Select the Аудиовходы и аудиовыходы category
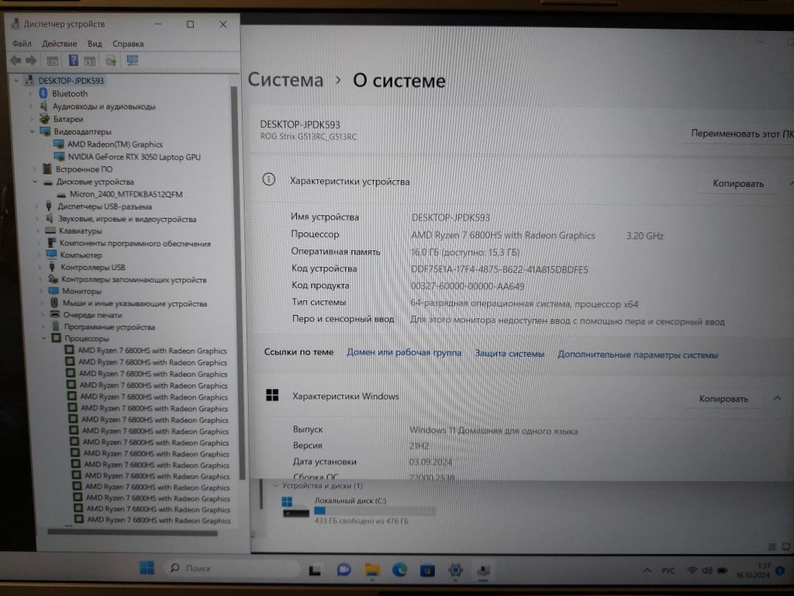 pyautogui.click(x=104, y=106)
